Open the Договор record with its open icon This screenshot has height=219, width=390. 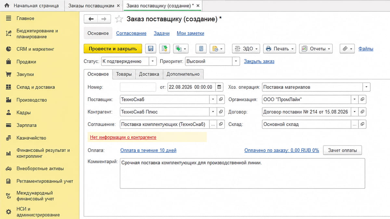(x=363, y=112)
